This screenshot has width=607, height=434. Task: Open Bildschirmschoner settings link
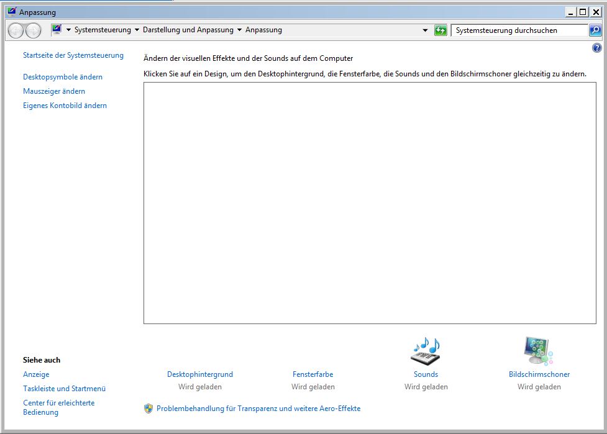click(x=539, y=374)
